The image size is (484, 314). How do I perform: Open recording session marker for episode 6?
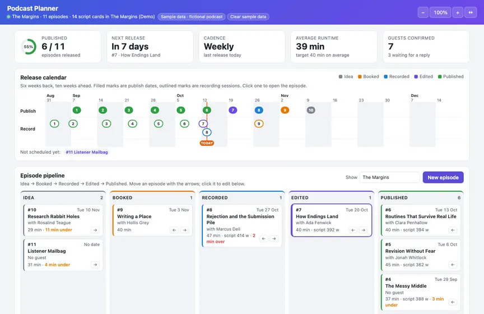tap(185, 123)
